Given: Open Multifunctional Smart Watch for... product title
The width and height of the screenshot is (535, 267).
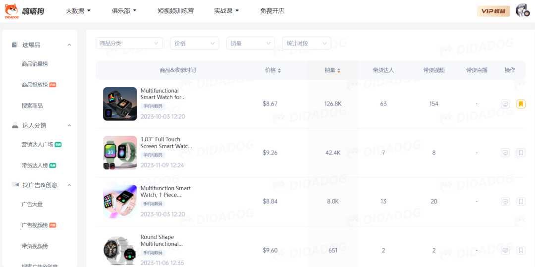Looking at the screenshot, I should click(163, 94).
